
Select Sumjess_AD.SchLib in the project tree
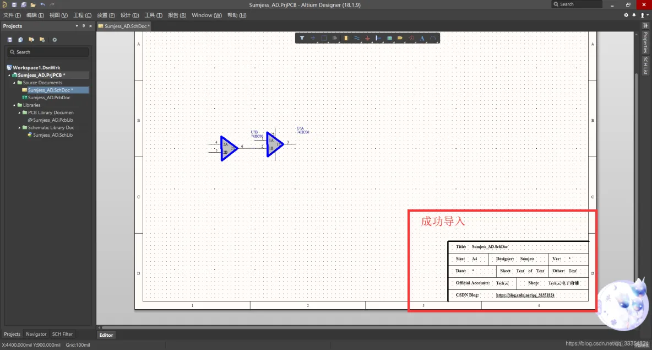coord(53,135)
